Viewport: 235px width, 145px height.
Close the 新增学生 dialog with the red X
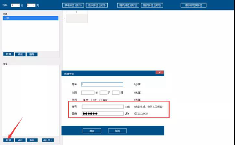click(160, 72)
